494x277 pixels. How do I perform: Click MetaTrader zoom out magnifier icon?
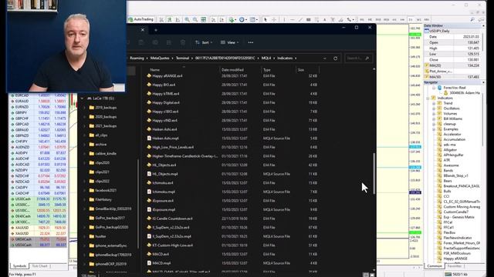pyautogui.click(x=195, y=19)
